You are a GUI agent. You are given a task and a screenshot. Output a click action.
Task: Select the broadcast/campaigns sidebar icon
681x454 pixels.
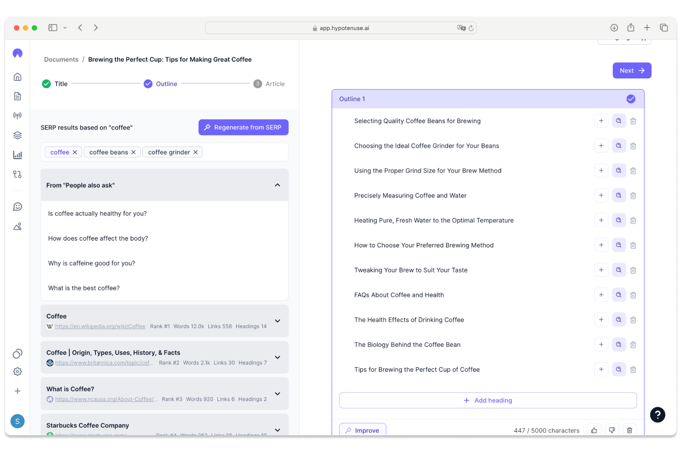(17, 115)
